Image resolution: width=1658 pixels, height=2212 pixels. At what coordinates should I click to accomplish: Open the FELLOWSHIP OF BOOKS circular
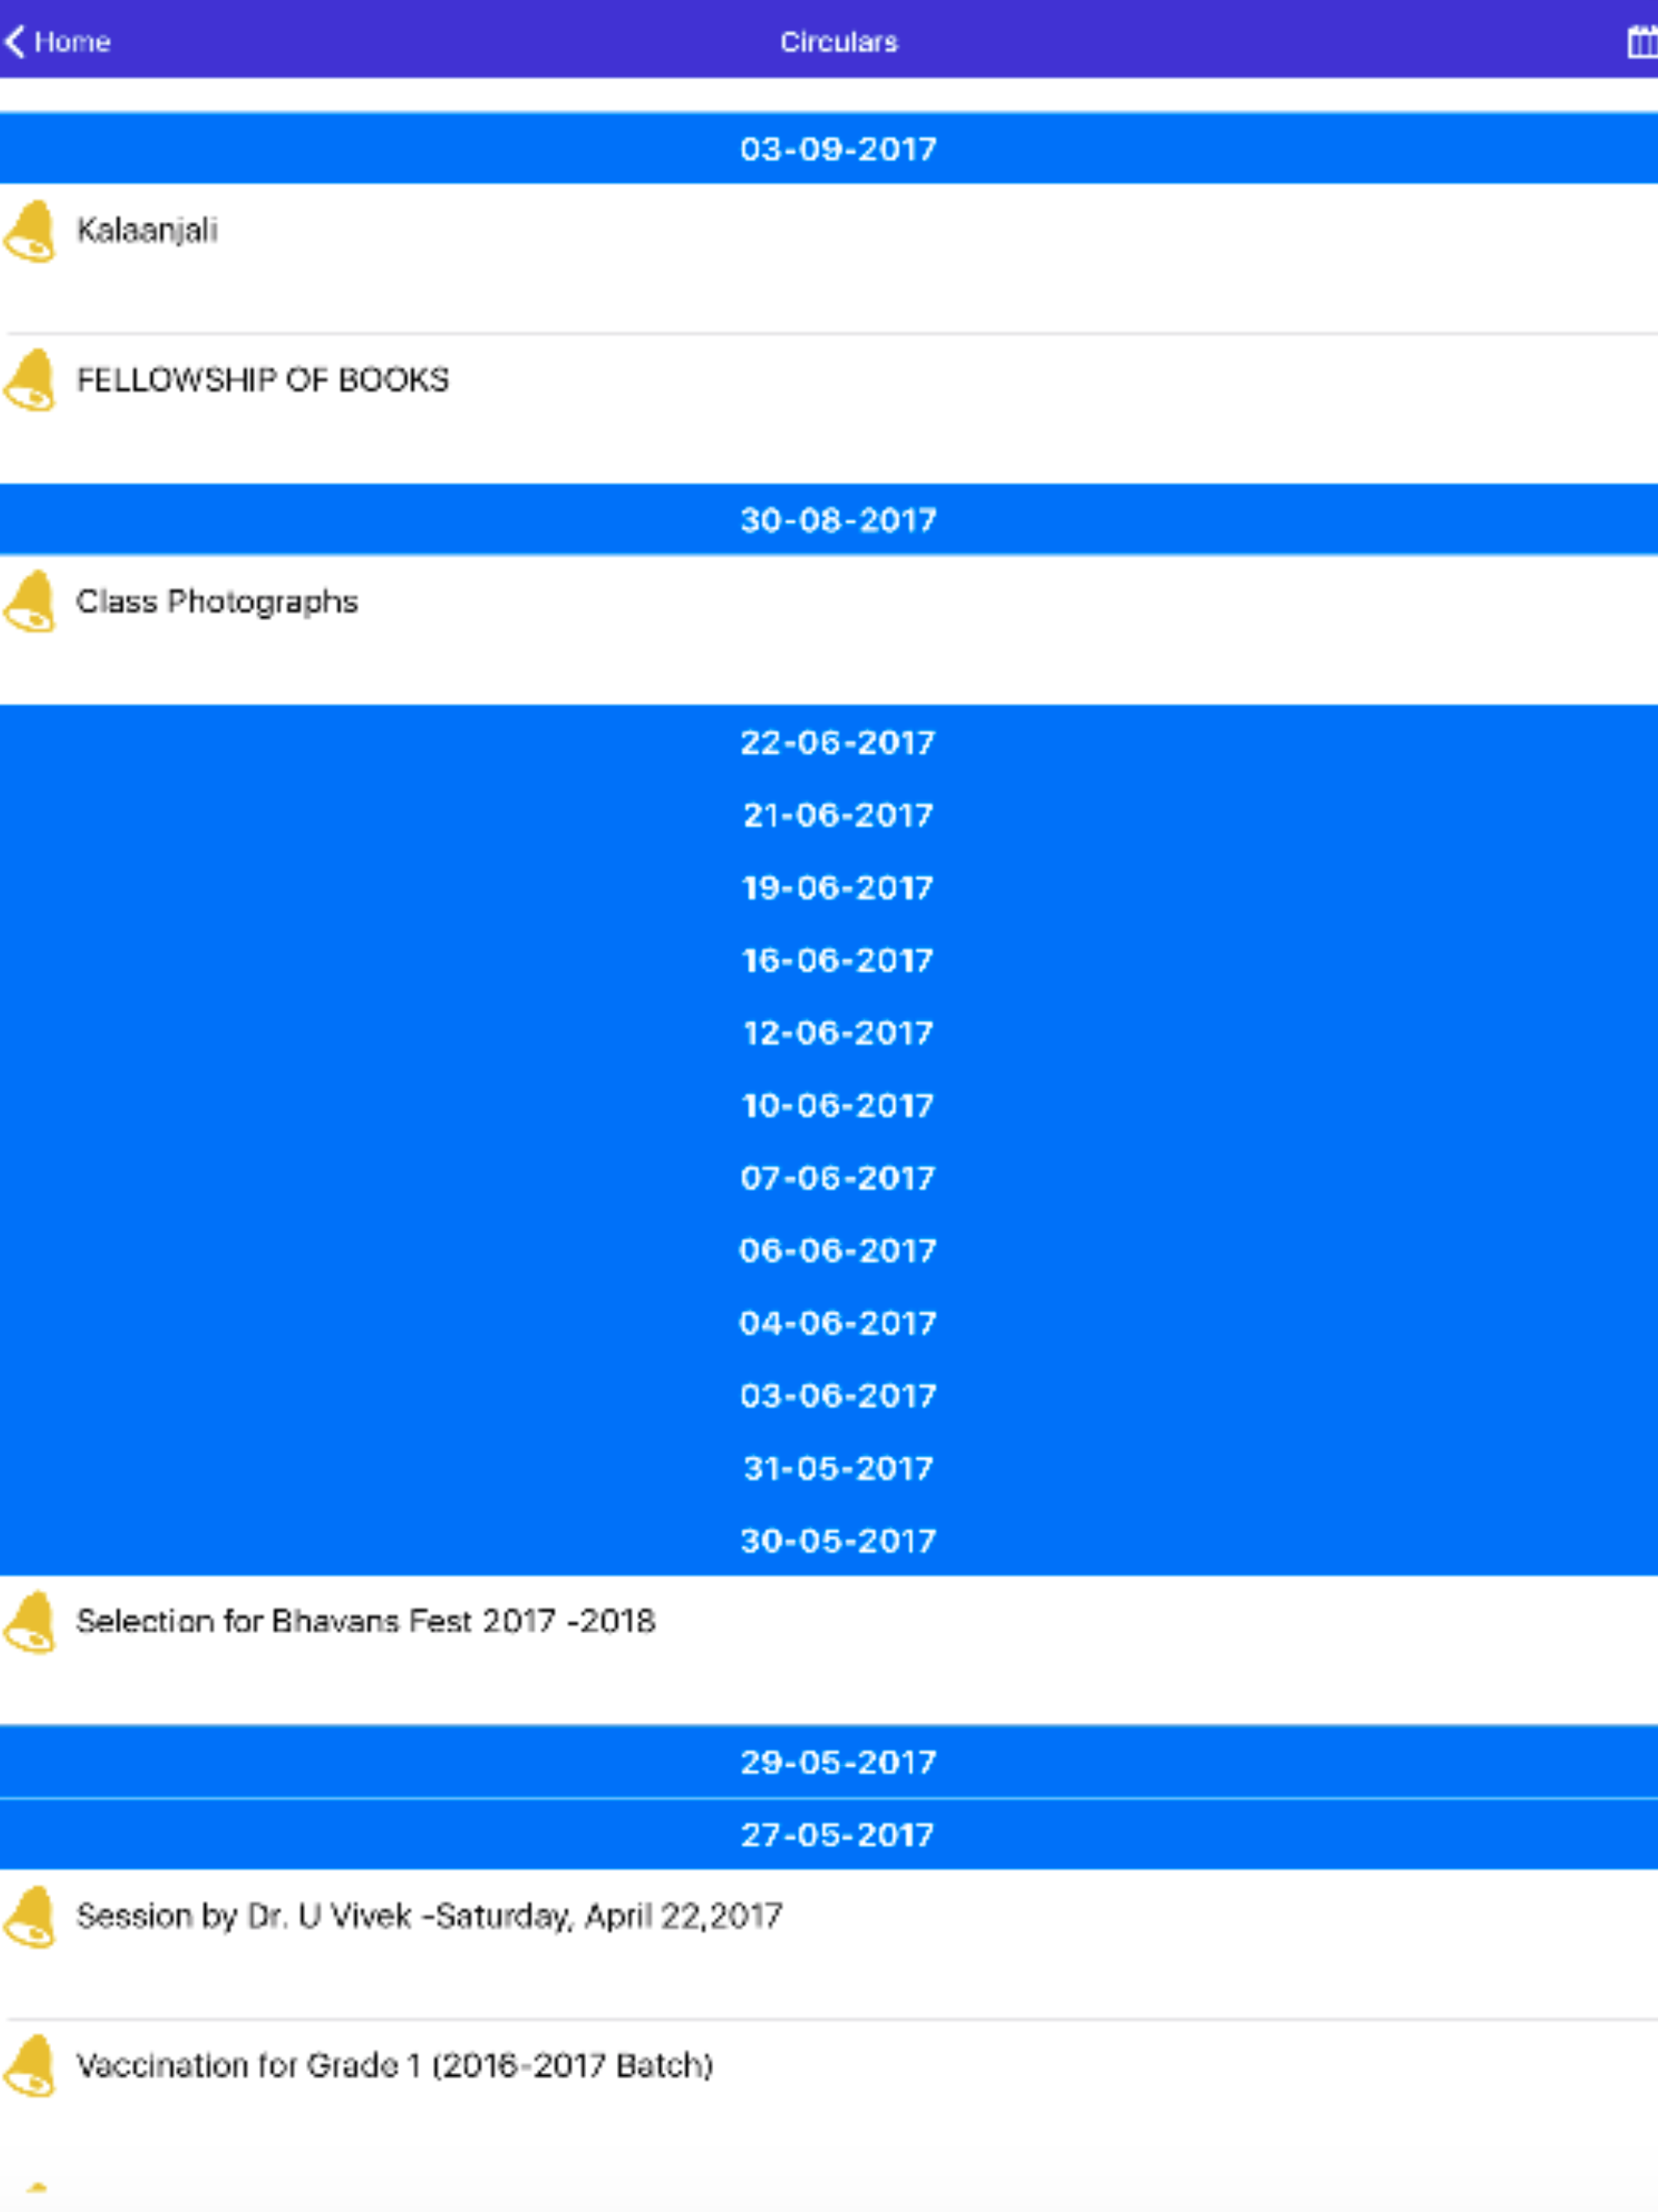(829, 409)
